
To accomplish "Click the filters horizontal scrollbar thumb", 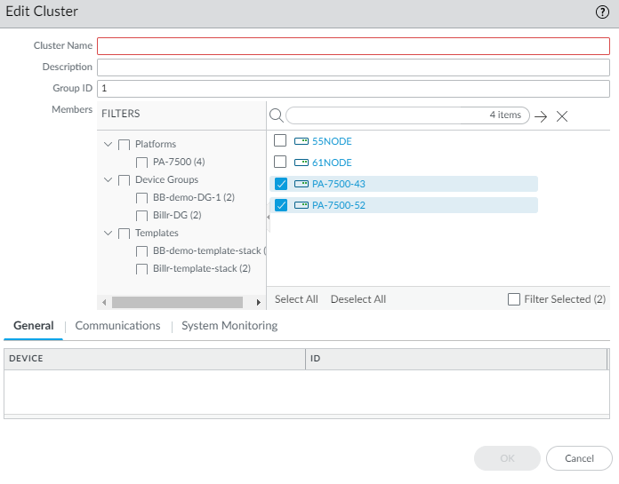I will pos(177,302).
